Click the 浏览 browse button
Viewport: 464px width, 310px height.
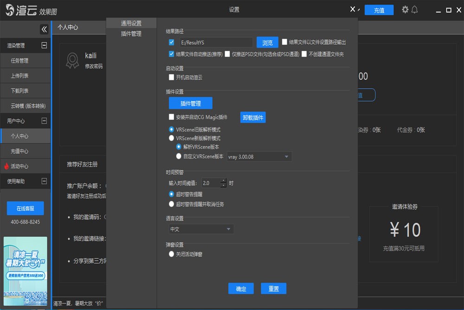click(x=267, y=42)
